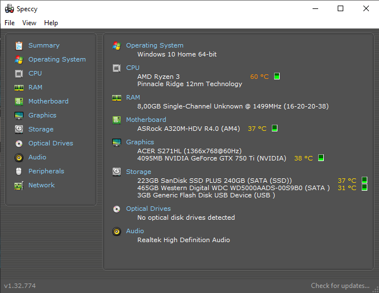Click Check for updates link

click(x=340, y=286)
